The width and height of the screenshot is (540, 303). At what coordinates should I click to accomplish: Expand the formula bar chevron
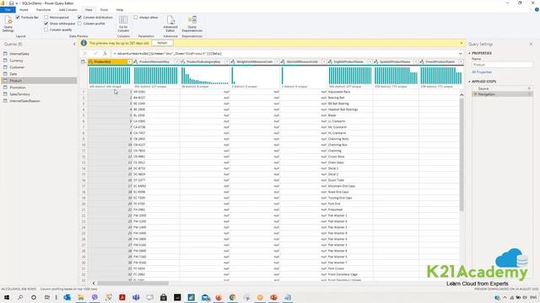[461, 54]
